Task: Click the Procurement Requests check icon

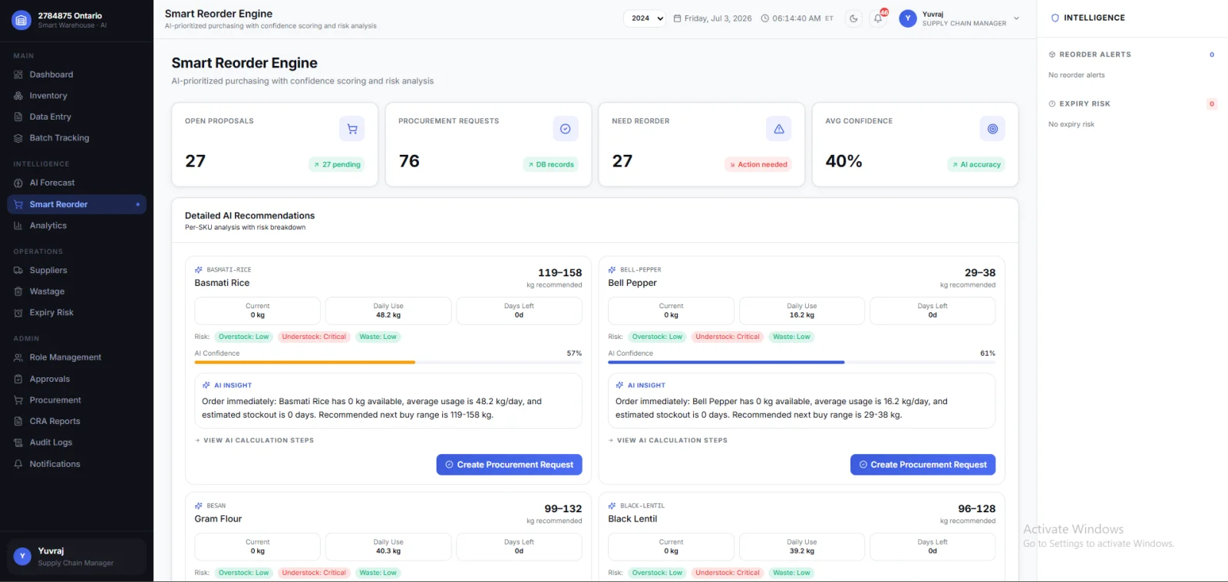Action: (566, 129)
